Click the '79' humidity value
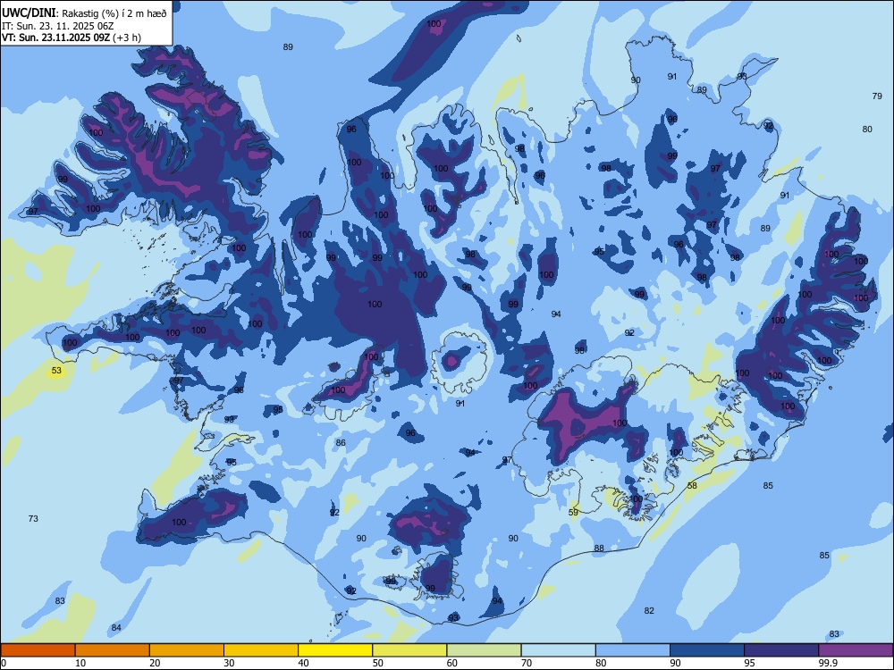 [x=877, y=96]
